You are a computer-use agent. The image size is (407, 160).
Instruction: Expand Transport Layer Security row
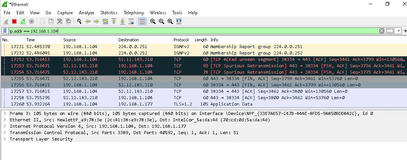click(5, 139)
